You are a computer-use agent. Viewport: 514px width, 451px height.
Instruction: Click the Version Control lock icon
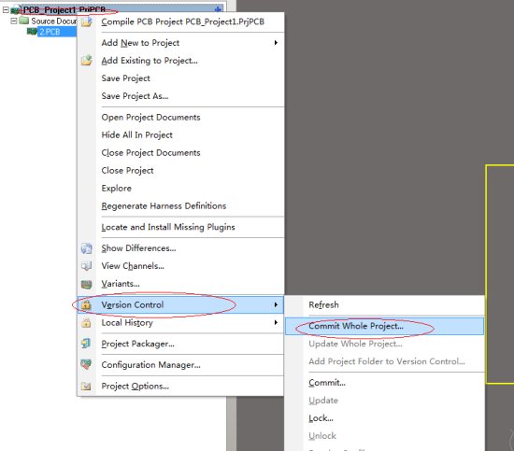tap(86, 304)
